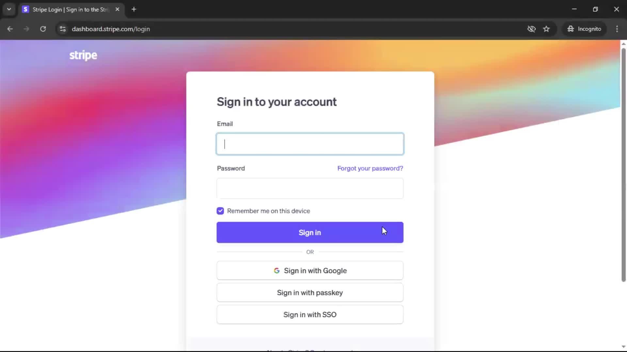Choose Sign in with SSO
This screenshot has height=352, width=627.
coord(310,315)
